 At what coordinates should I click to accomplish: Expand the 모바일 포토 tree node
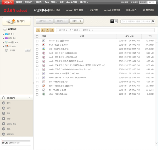[x=3, y=42]
